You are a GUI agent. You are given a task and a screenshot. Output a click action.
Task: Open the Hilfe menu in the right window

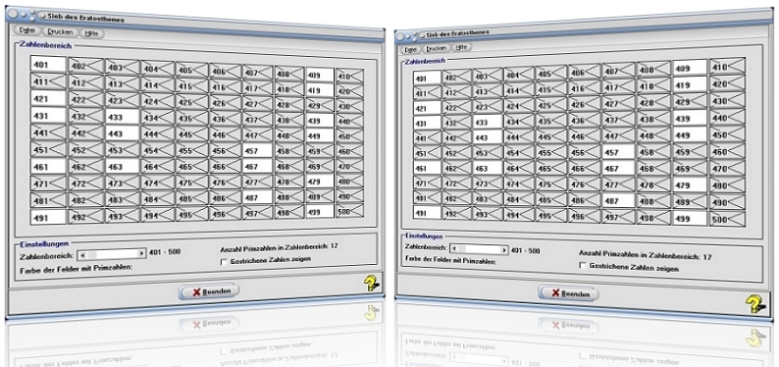[x=461, y=47]
